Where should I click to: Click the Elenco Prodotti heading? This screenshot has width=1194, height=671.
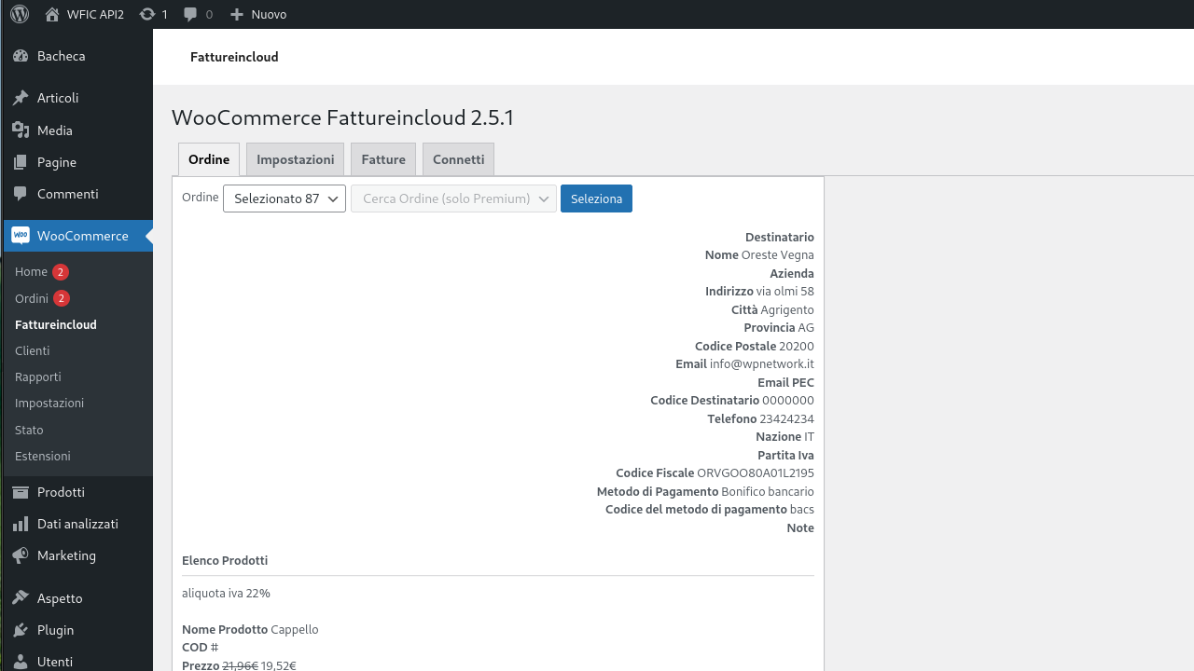(225, 561)
